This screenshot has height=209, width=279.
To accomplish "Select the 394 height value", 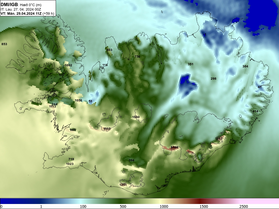I will [131, 160].
